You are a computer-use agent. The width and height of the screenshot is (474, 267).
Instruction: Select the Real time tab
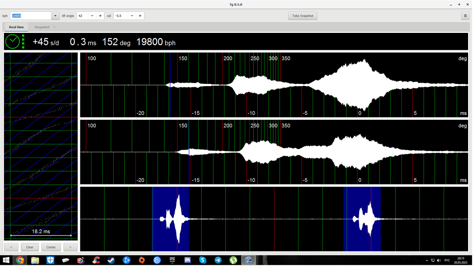coord(16,27)
